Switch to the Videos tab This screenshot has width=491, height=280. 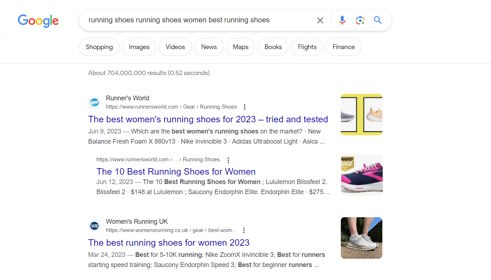coord(175,47)
